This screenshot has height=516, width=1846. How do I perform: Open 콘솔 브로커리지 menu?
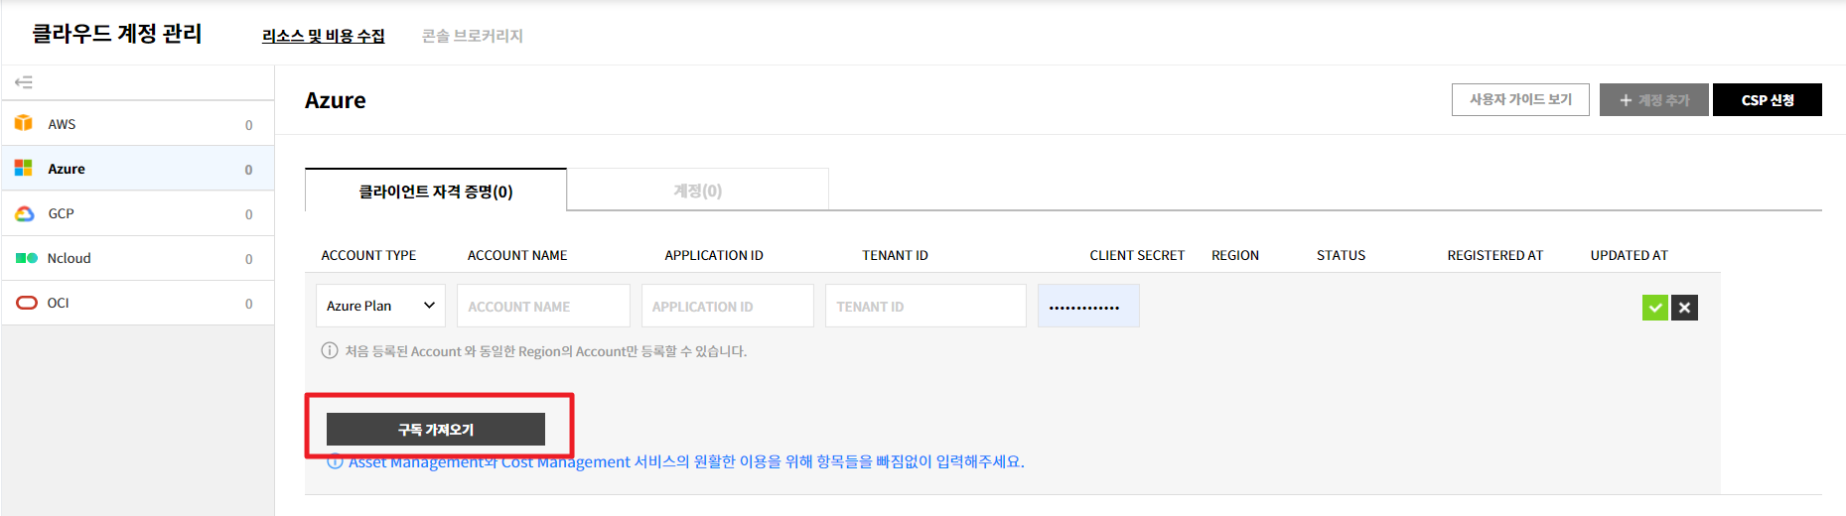click(473, 36)
